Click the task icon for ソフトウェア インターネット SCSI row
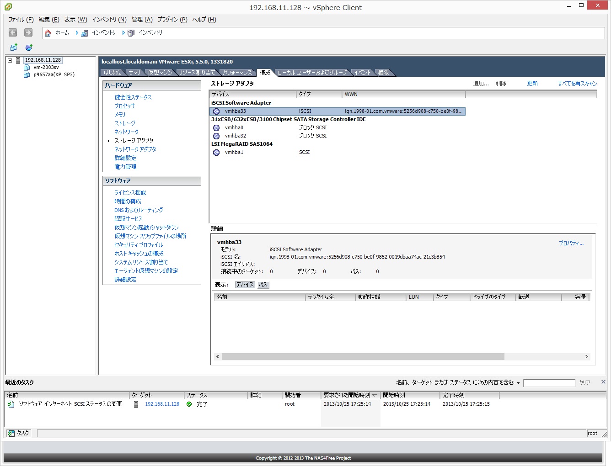The width and height of the screenshot is (611, 466). coord(11,404)
